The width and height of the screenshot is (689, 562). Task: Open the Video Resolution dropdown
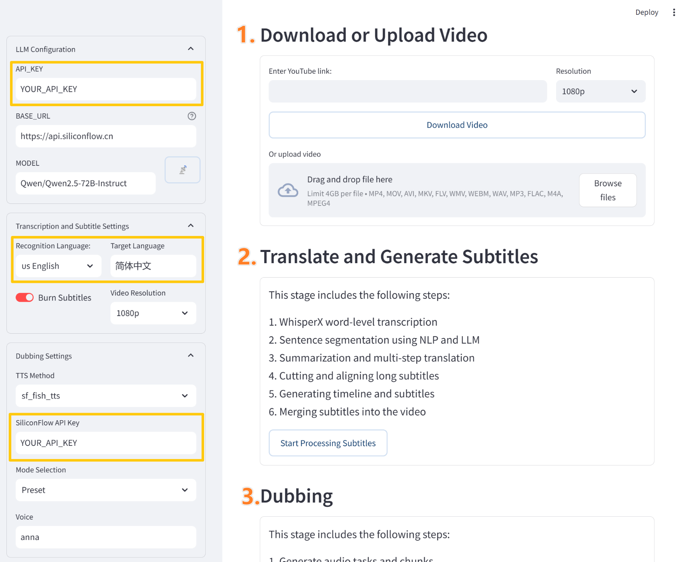point(153,313)
